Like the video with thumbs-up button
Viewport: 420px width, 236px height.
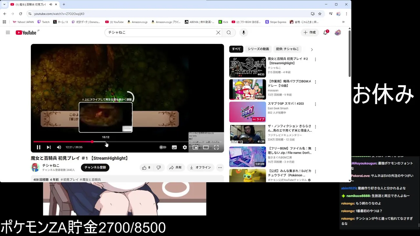click(x=146, y=167)
